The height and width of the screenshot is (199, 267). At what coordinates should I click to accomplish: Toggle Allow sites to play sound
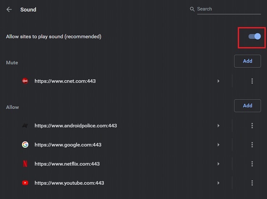click(254, 37)
